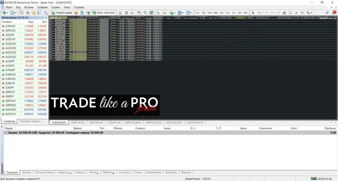
Task: Open the templates dropdown arrow
Action: tap(191, 13)
